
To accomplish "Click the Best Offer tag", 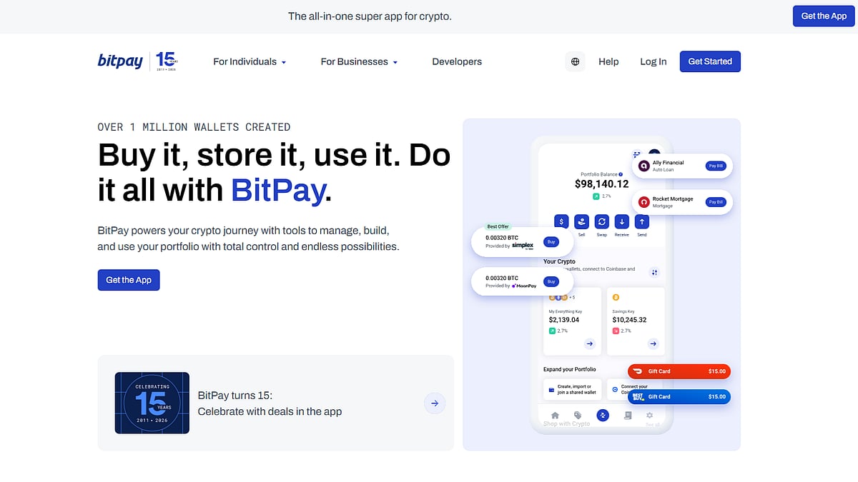I will coord(498,226).
